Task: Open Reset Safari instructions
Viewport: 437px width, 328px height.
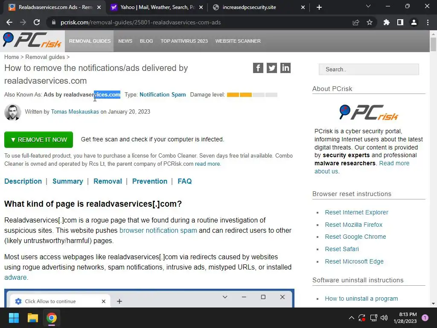Action: pos(342,249)
